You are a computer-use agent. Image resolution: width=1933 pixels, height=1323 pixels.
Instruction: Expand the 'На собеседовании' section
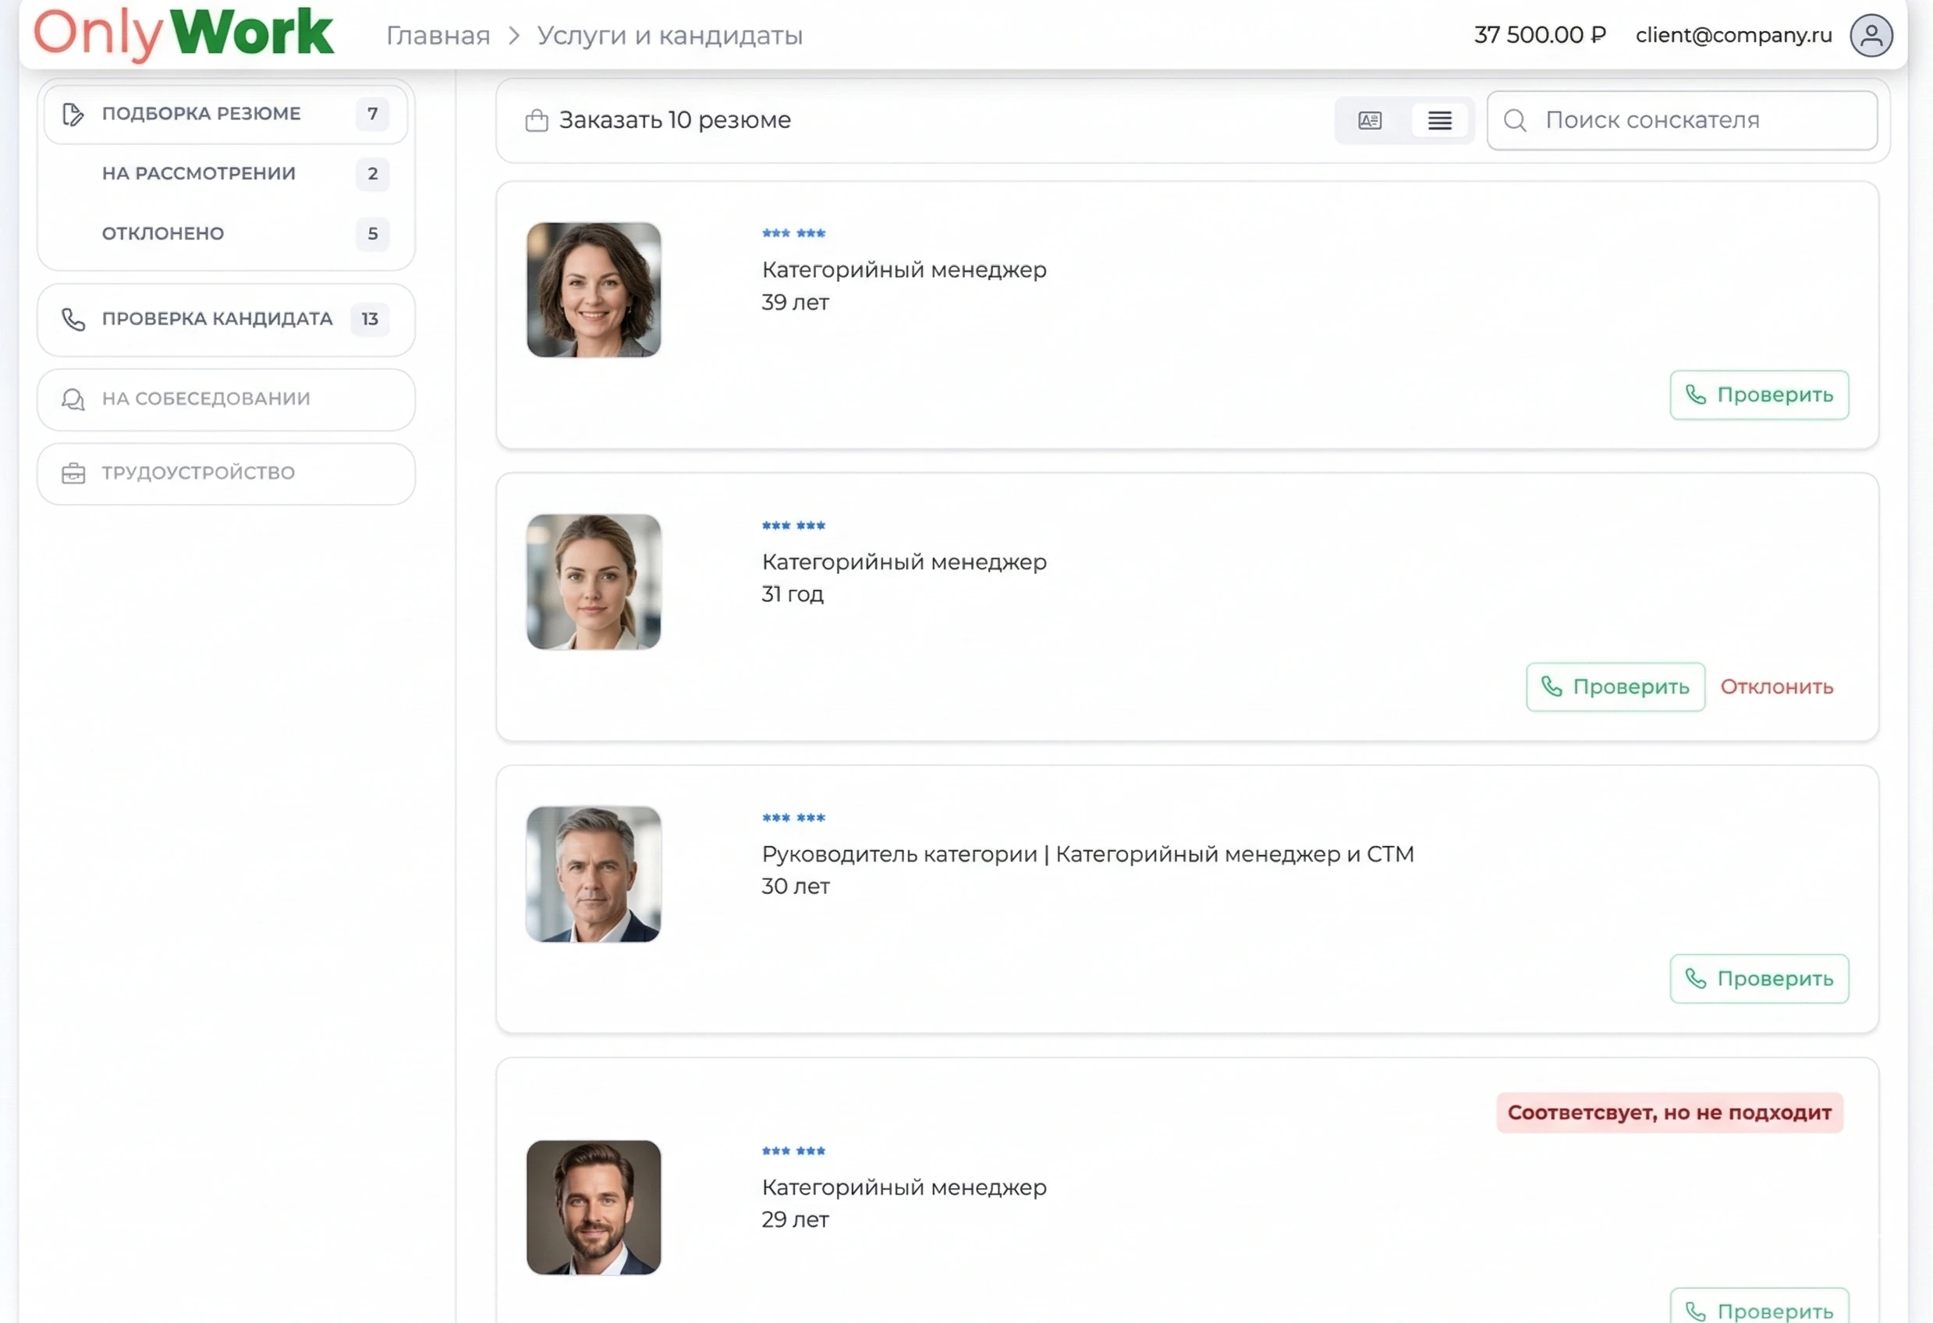tap(205, 399)
